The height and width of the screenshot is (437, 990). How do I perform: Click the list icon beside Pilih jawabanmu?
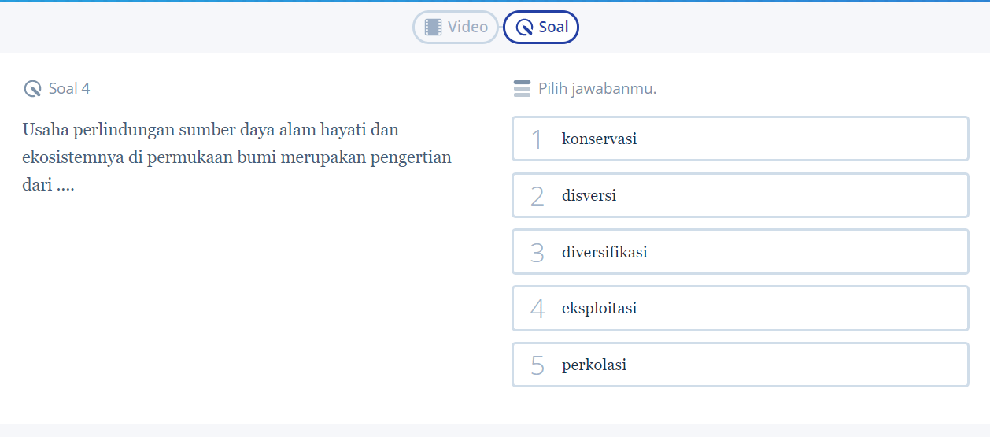[x=522, y=89]
